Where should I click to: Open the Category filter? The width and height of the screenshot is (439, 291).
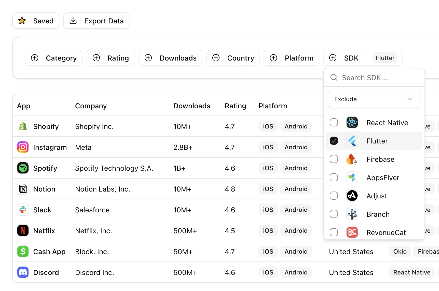coord(54,58)
